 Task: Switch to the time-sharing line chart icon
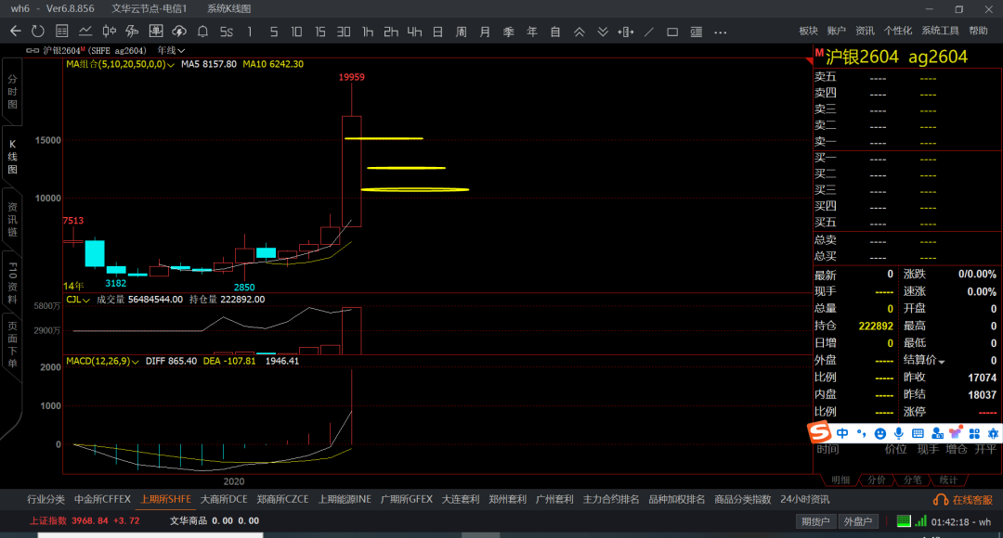[x=85, y=32]
